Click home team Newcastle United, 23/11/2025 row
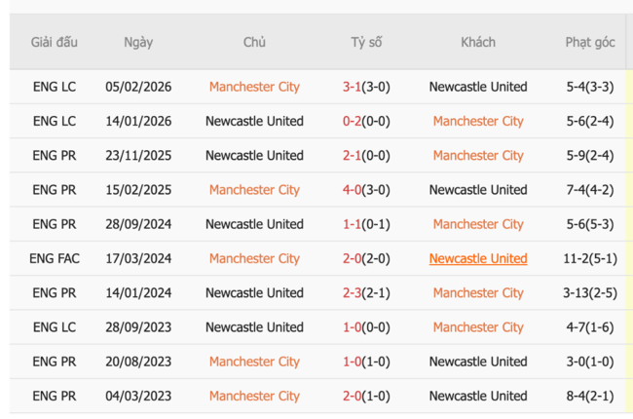The height and width of the screenshot is (419, 633). [x=254, y=155]
